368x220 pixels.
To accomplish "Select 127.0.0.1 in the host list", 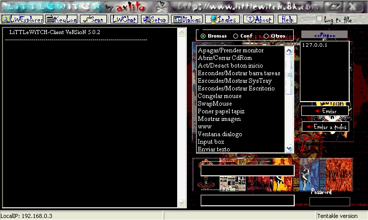I will [x=314, y=45].
